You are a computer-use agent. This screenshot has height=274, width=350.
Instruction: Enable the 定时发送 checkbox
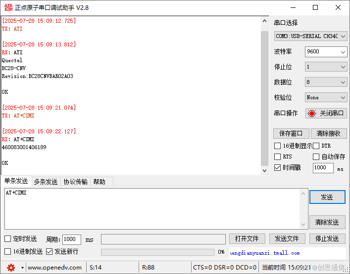click(8, 239)
